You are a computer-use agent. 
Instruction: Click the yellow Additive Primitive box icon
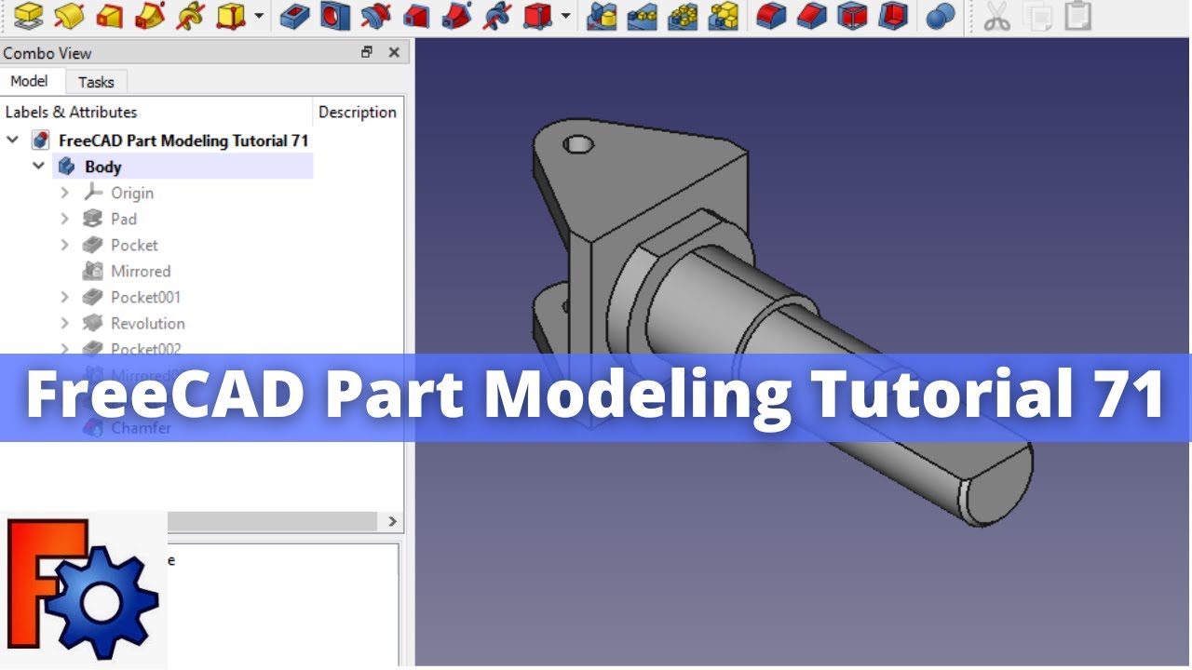[231, 15]
